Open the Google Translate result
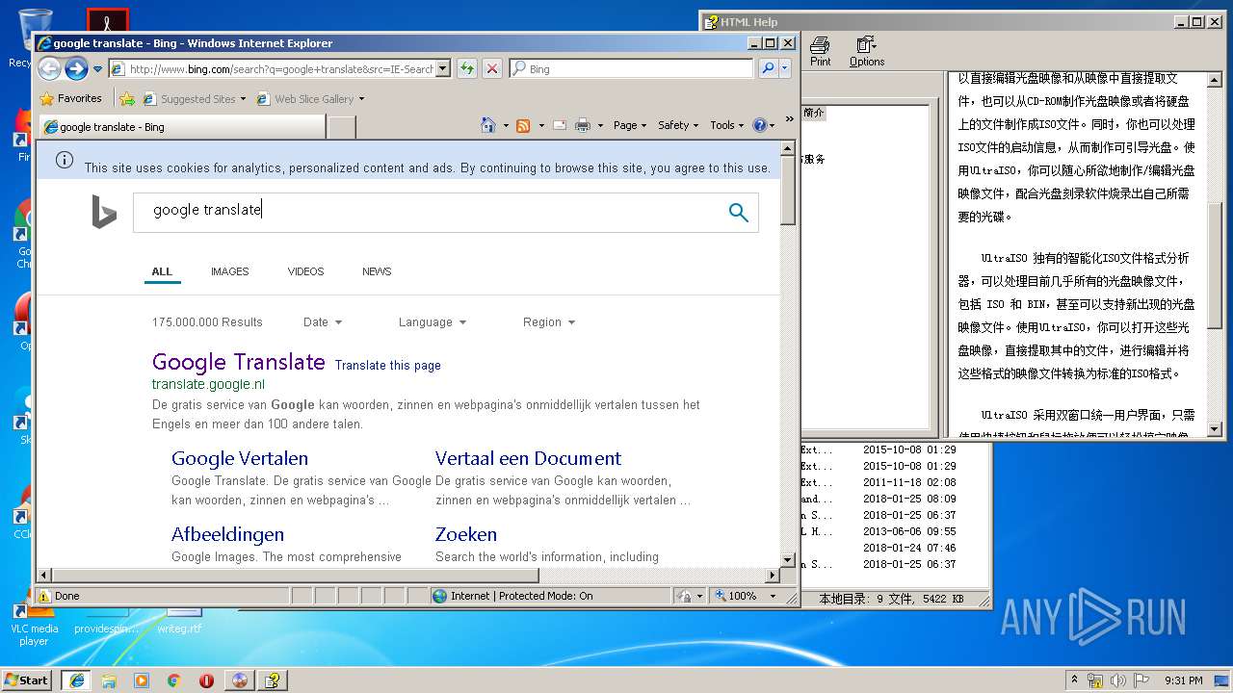The height and width of the screenshot is (693, 1233). pos(239,363)
